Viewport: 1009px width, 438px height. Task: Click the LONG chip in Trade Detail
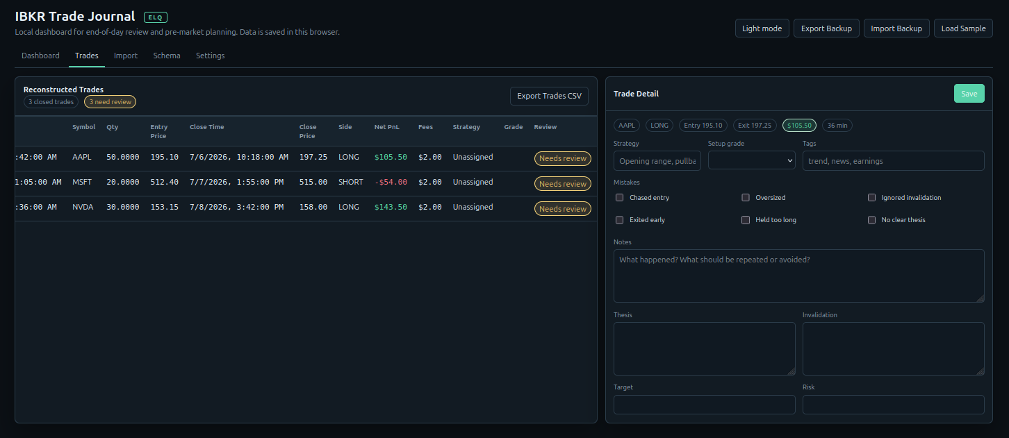tap(659, 126)
